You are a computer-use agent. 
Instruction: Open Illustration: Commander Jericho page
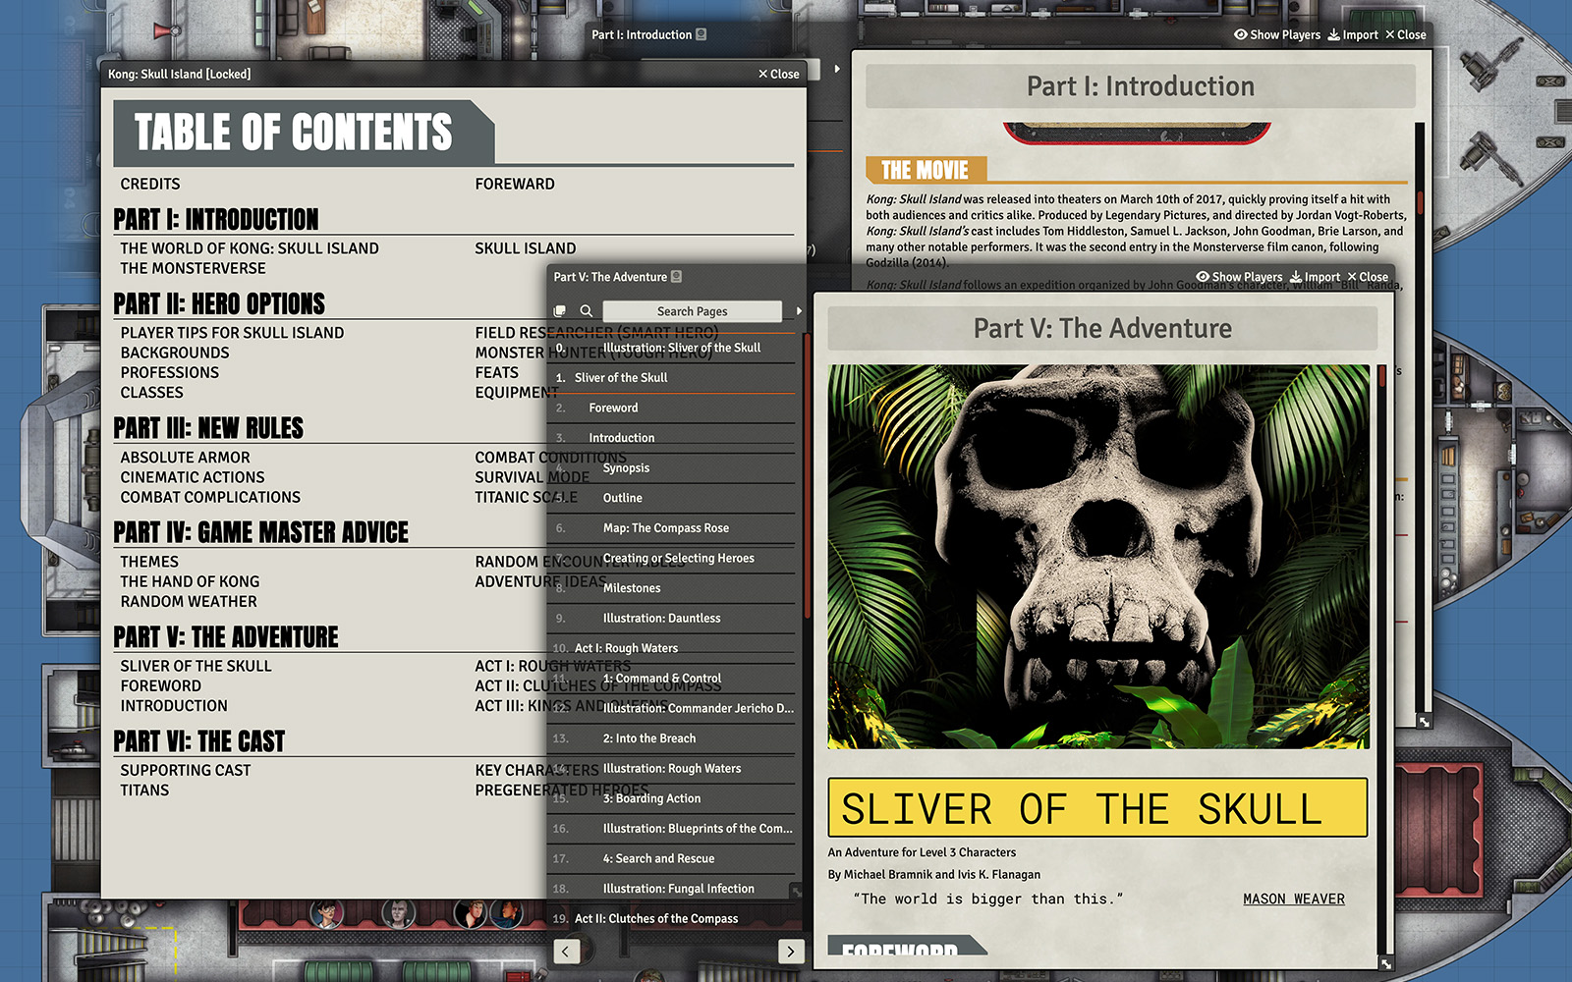pyautogui.click(x=671, y=708)
